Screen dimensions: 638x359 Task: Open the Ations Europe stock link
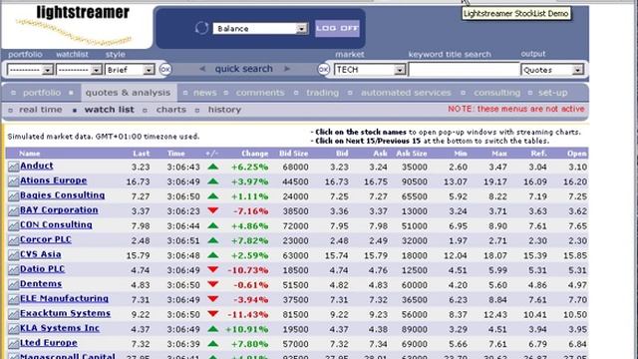coord(53,180)
